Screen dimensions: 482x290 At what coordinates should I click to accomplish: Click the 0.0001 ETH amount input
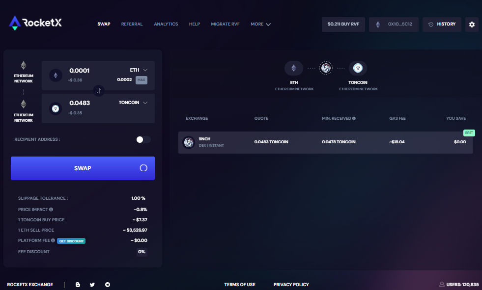(79, 71)
